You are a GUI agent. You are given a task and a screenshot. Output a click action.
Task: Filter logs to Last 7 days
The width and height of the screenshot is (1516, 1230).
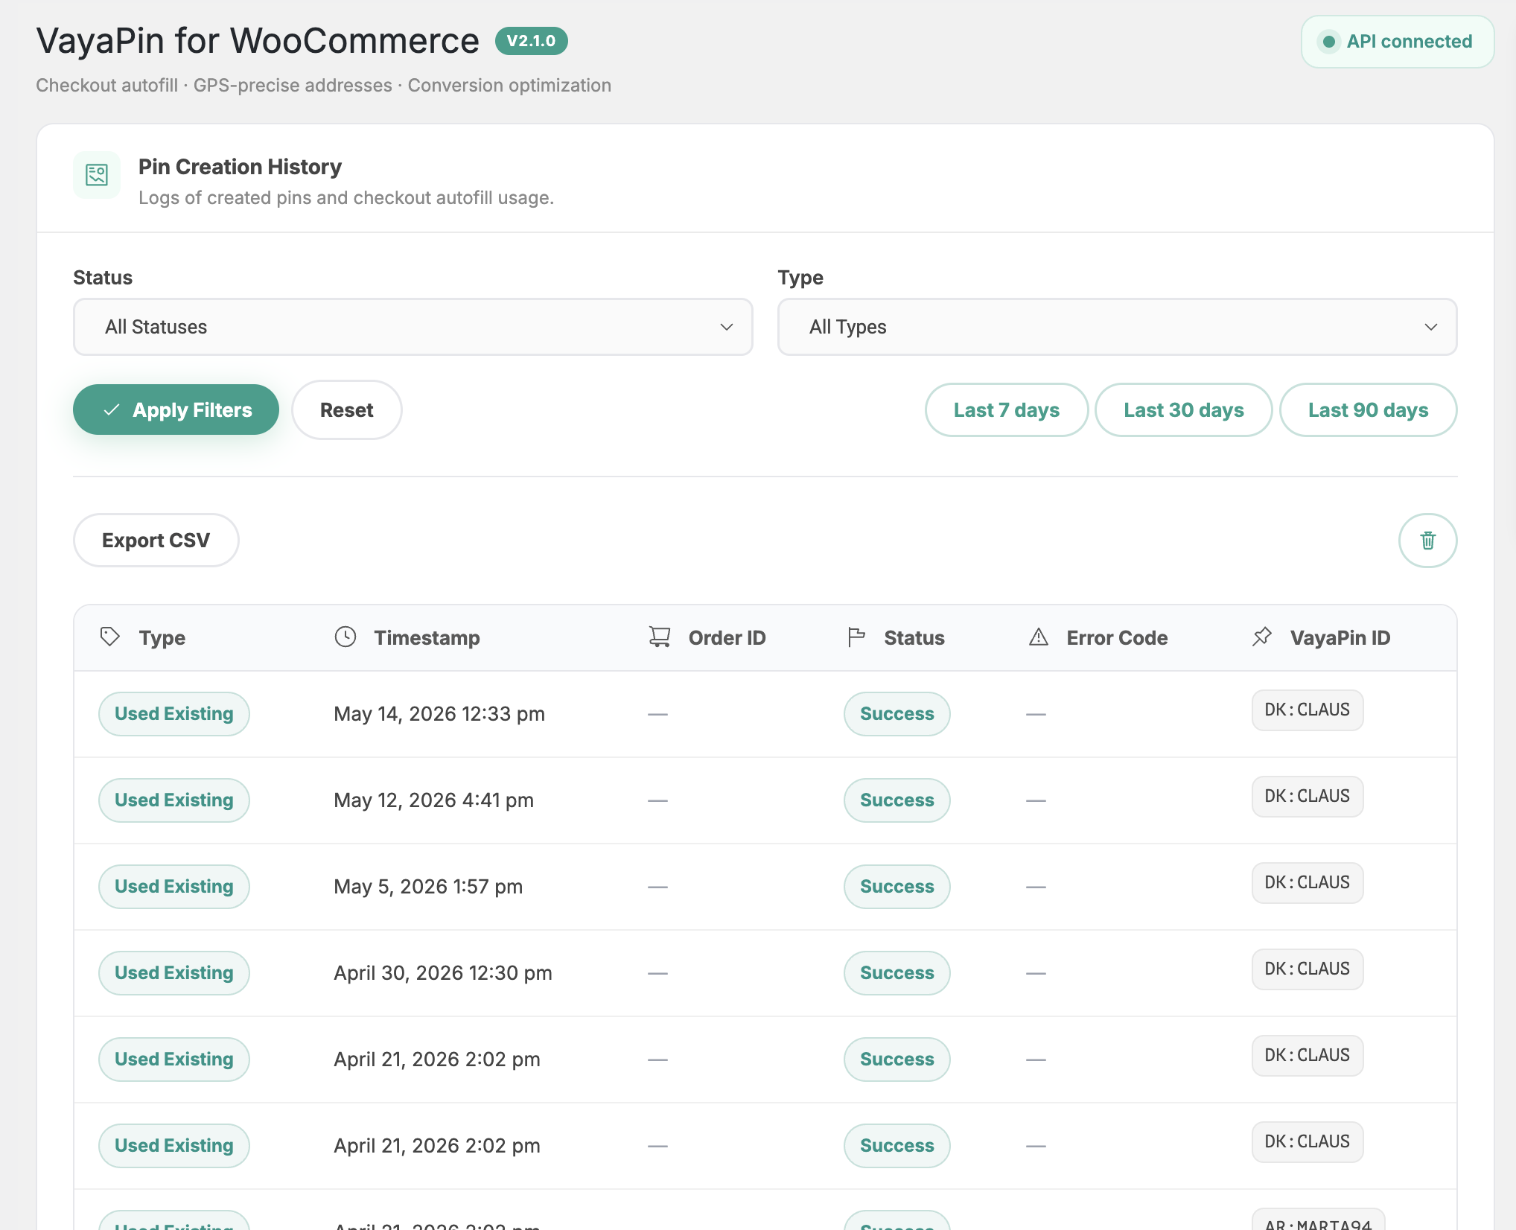coord(1007,410)
